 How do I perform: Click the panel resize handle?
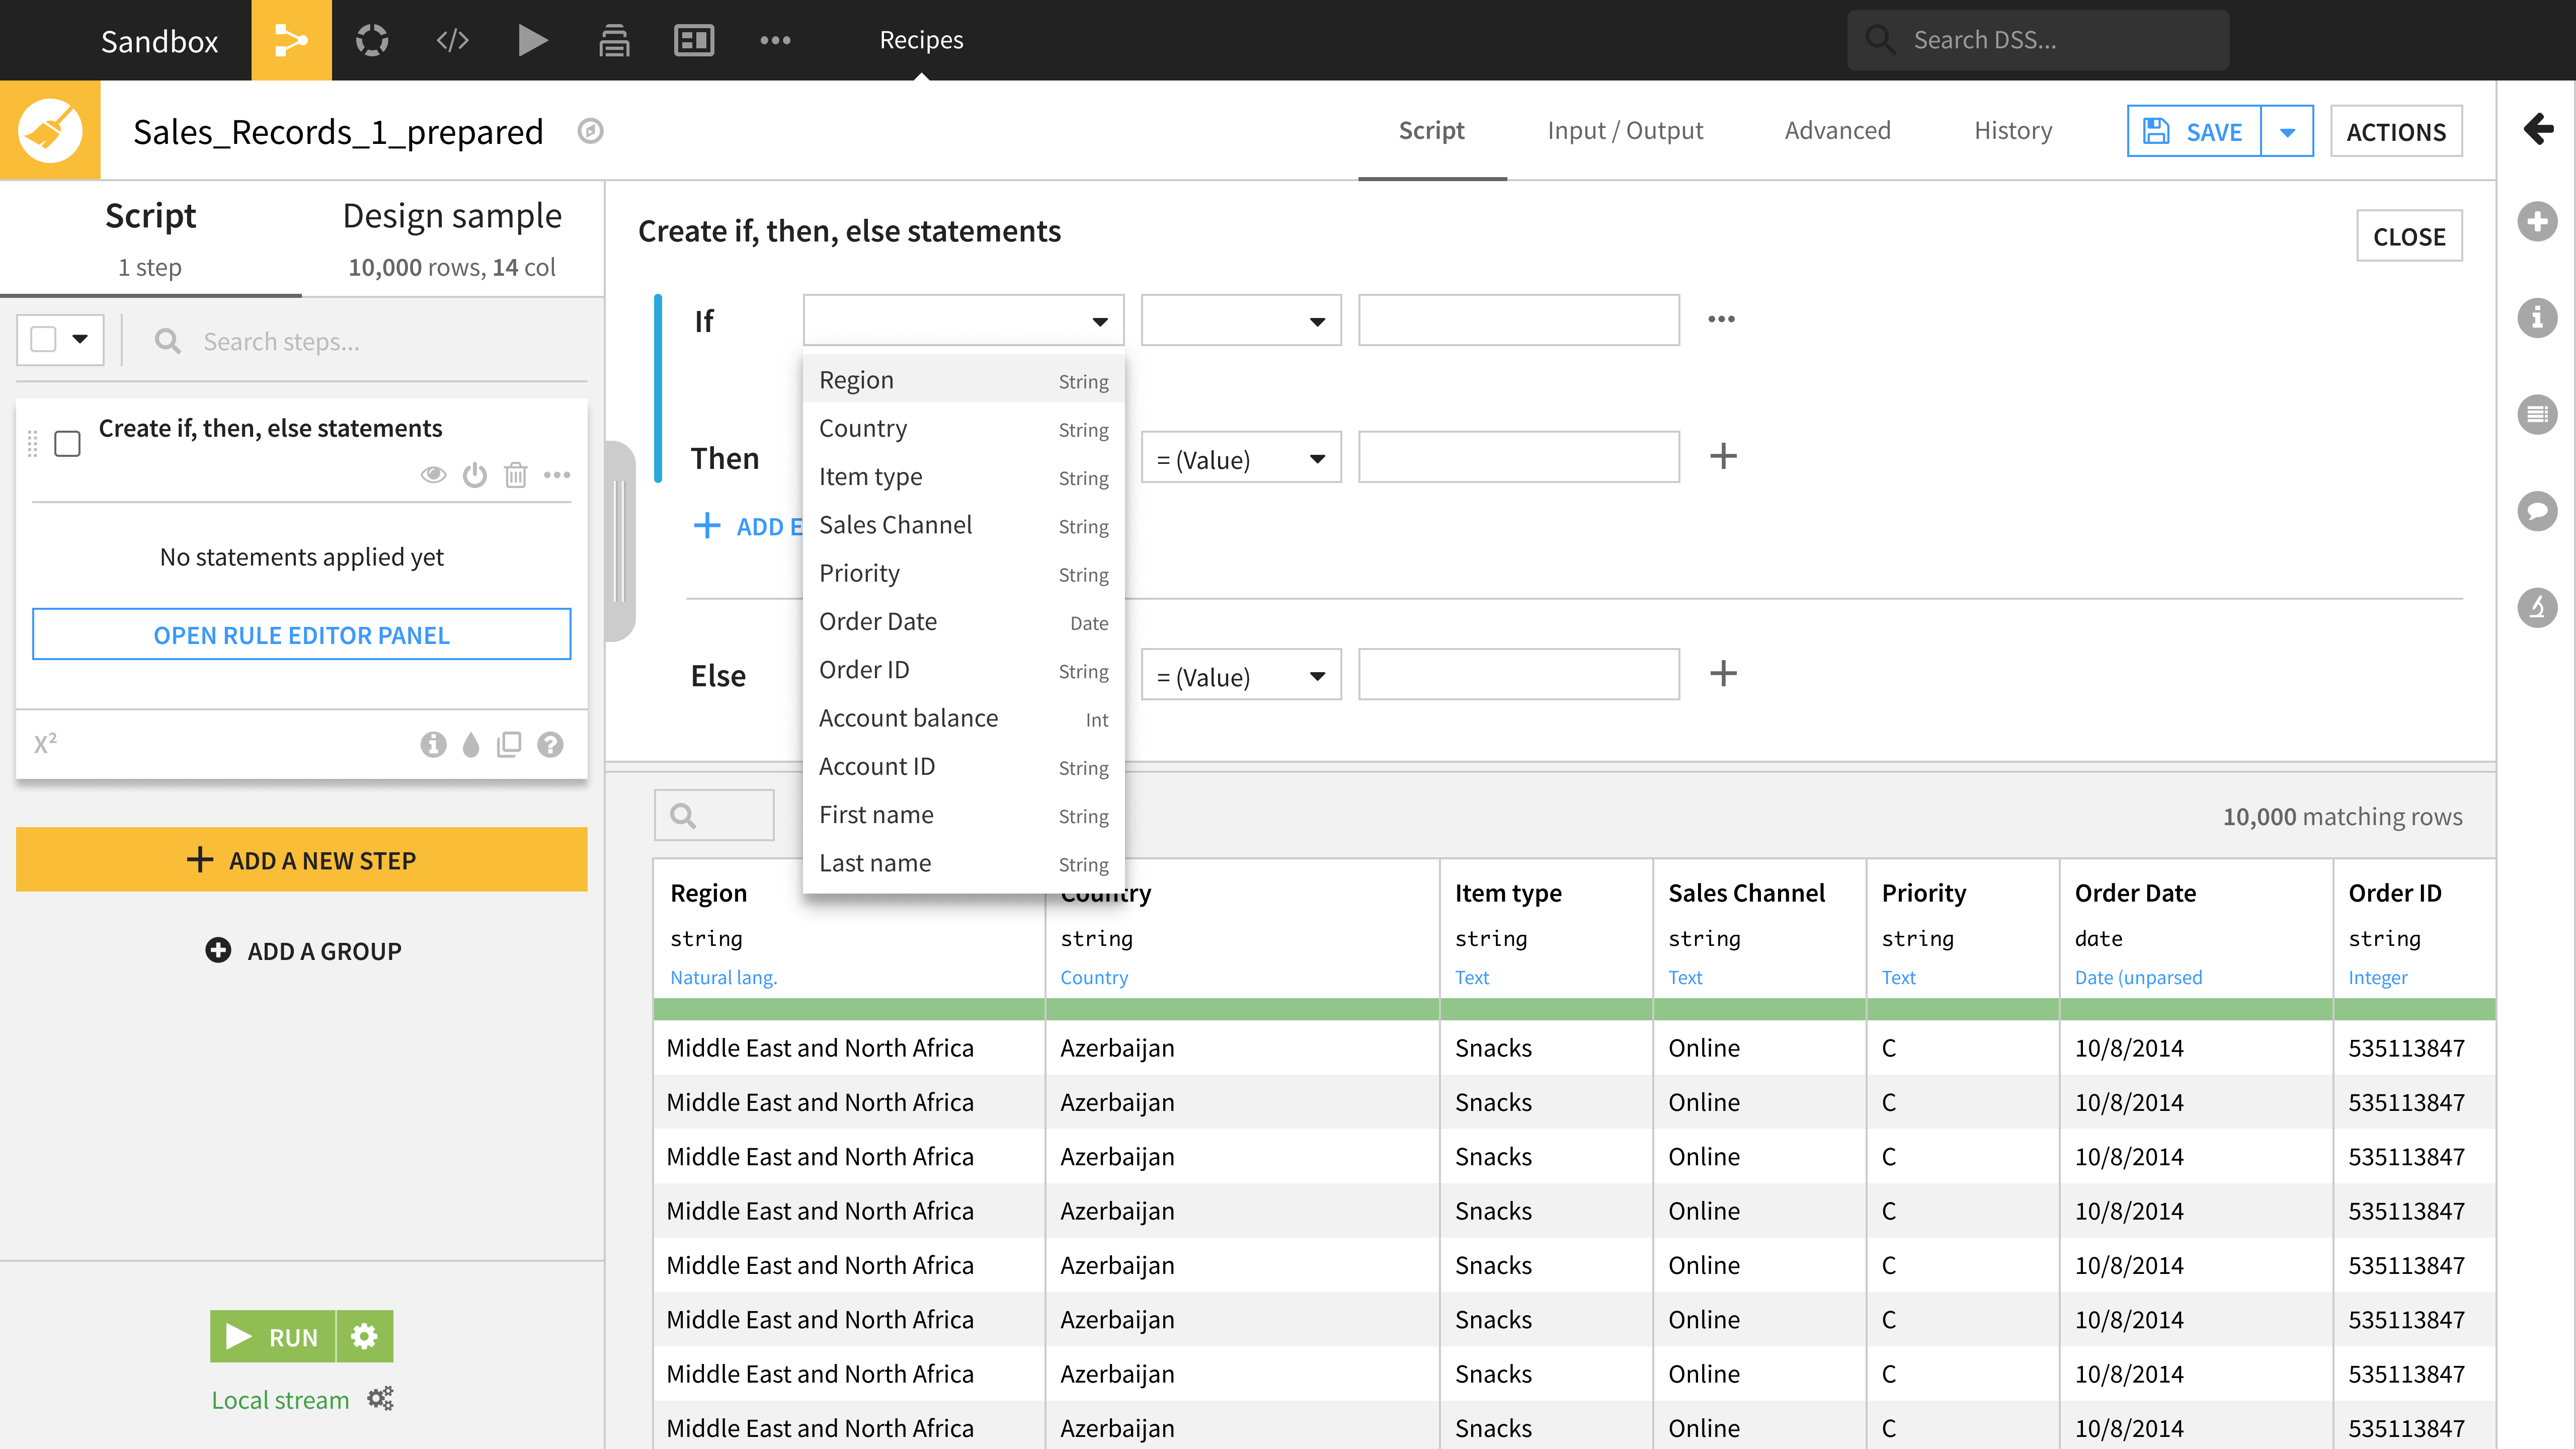[x=620, y=541]
